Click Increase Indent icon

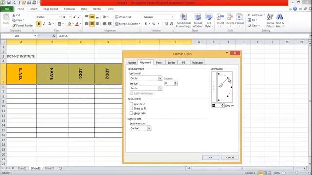[110, 24]
